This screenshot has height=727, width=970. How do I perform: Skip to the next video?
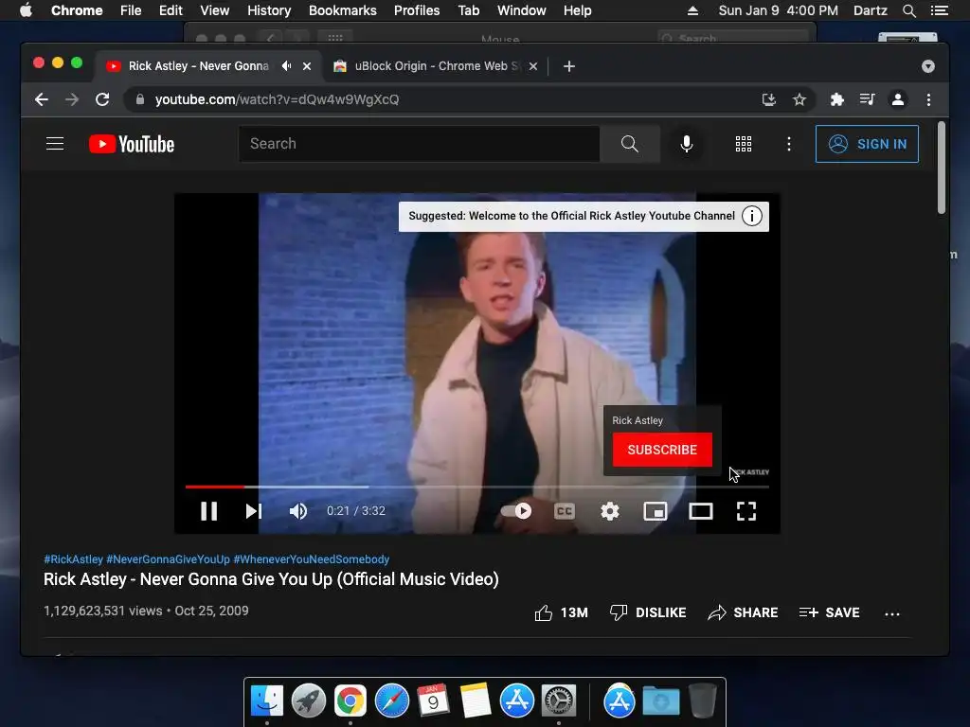[x=254, y=511]
